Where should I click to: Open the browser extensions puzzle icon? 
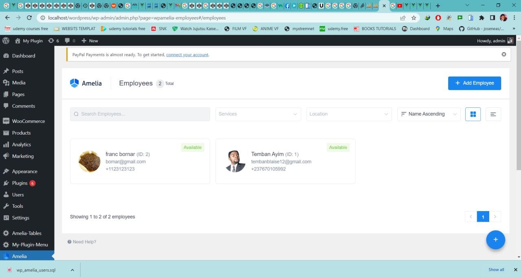(x=482, y=18)
